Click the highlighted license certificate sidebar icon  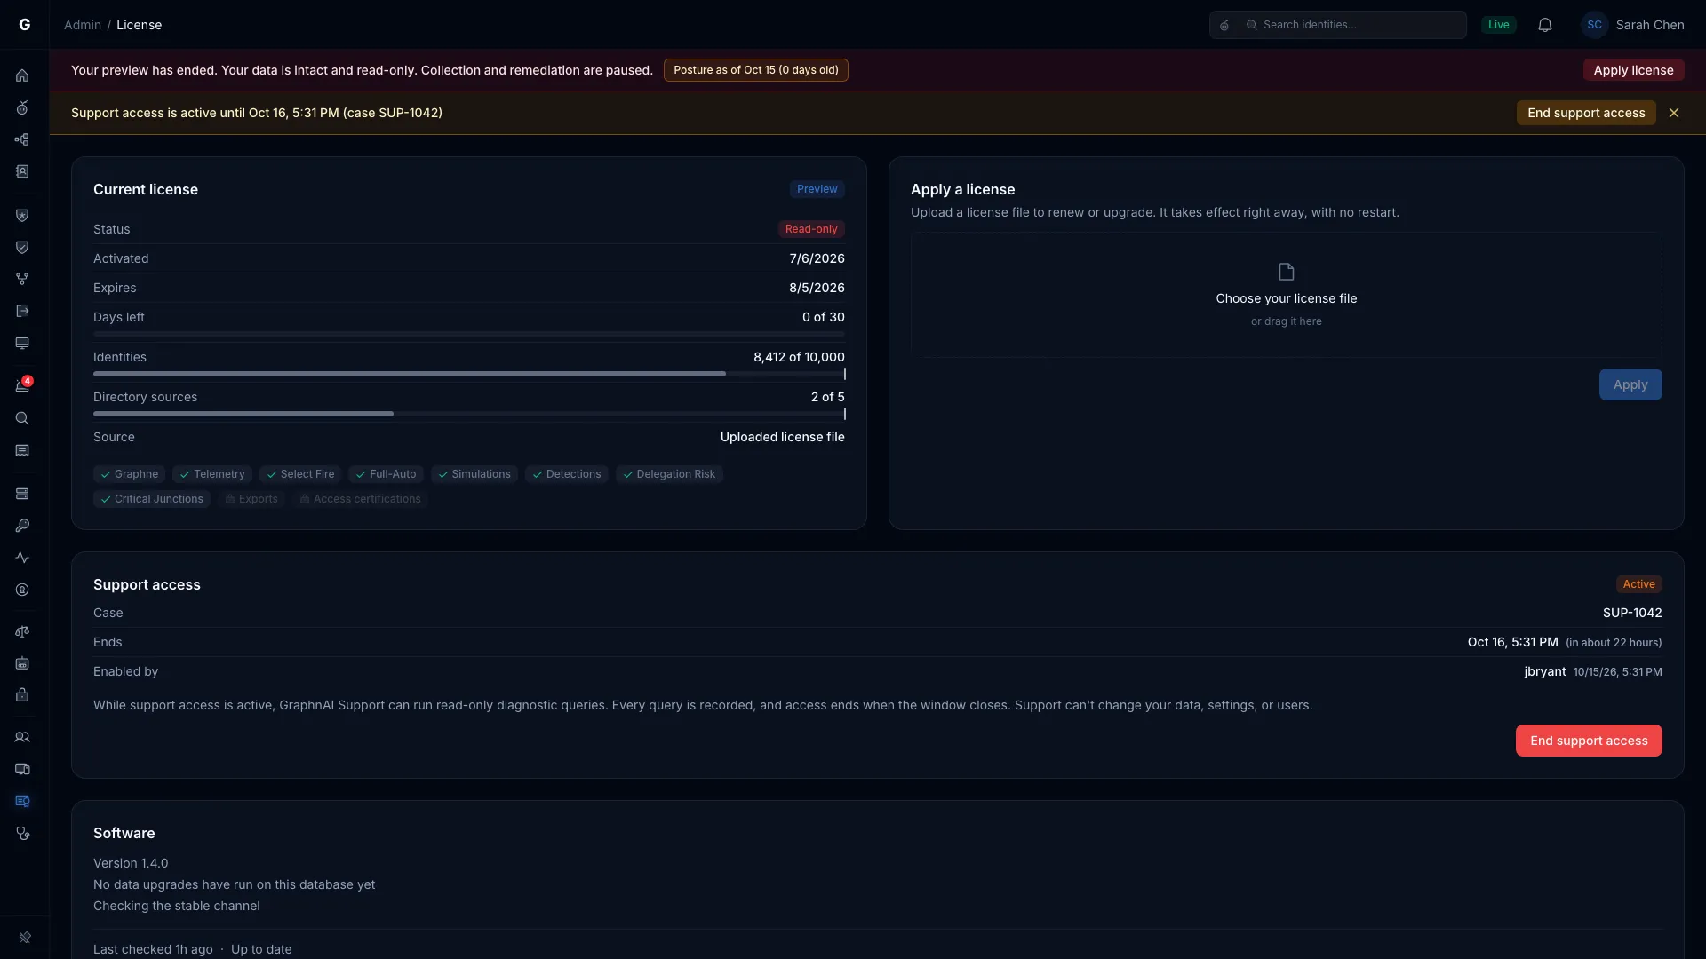coord(22,801)
